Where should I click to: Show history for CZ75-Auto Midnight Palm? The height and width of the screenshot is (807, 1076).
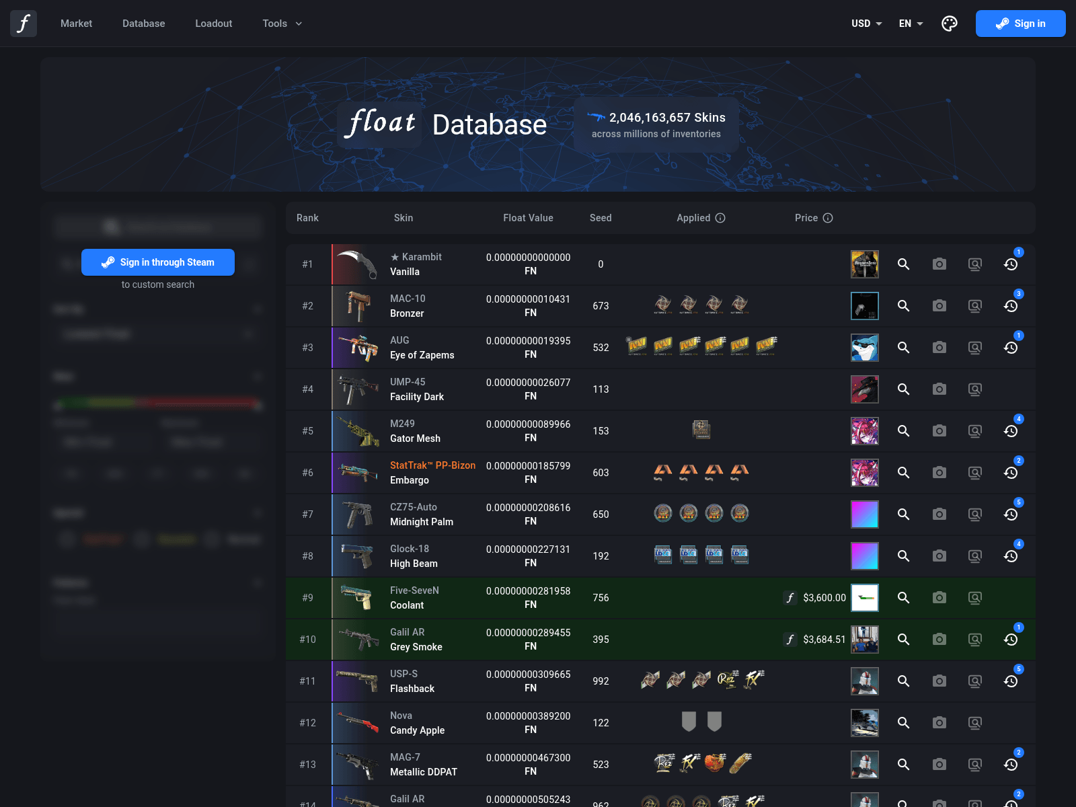click(1011, 514)
